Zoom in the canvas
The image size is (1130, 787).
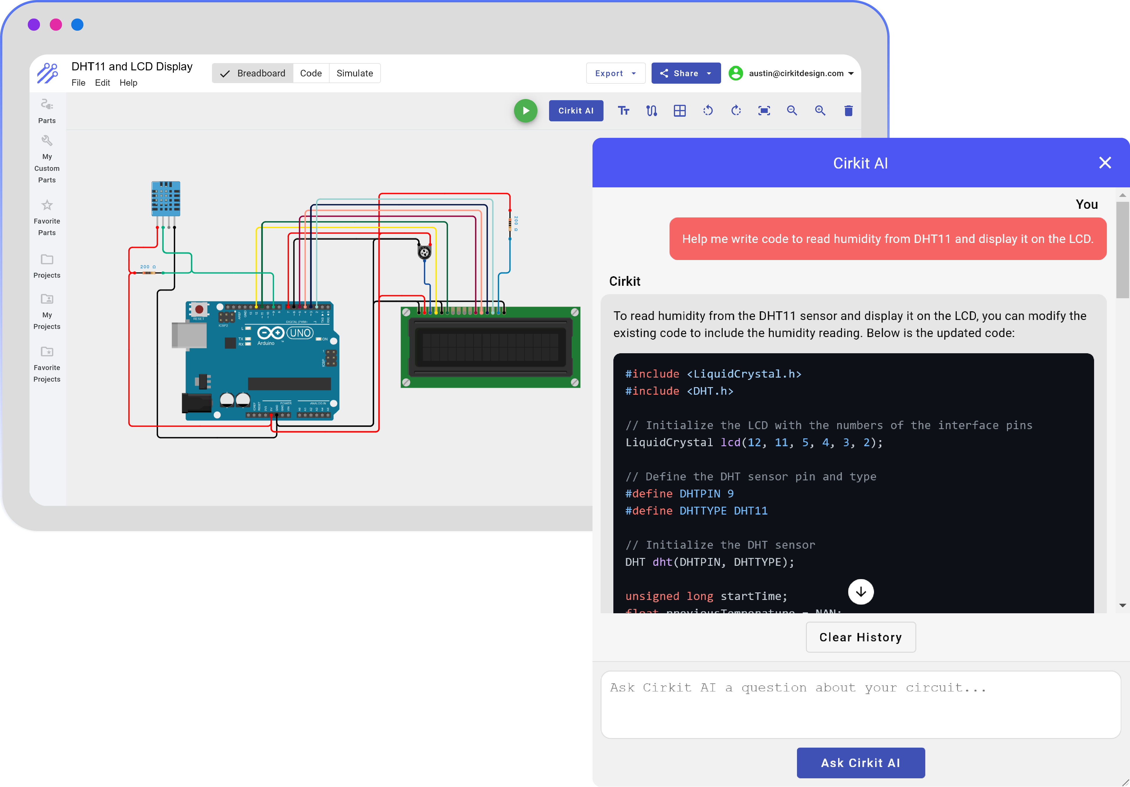[820, 111]
